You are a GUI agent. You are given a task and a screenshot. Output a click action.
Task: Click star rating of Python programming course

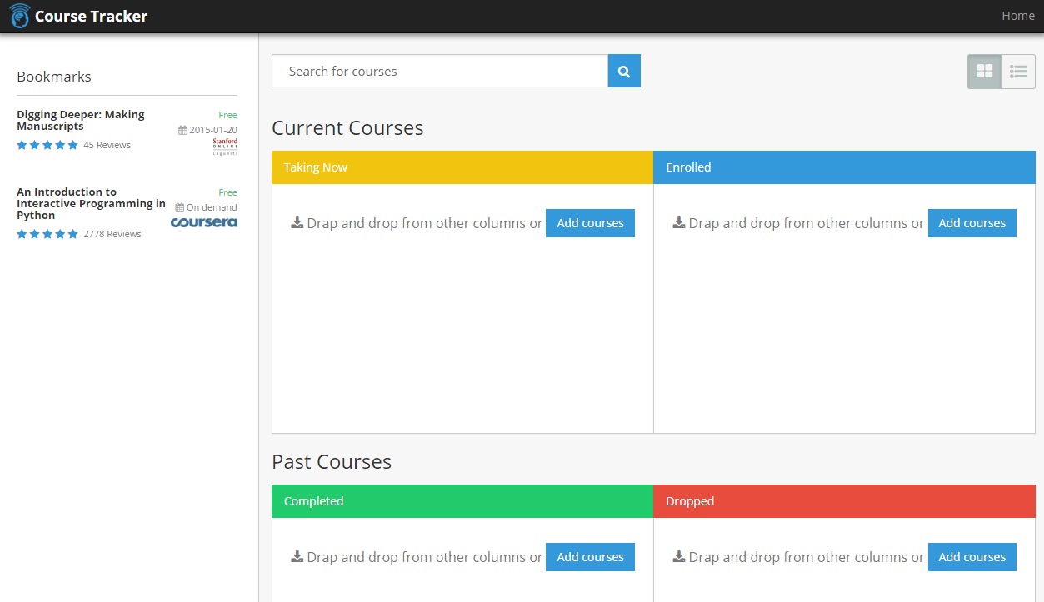(x=47, y=234)
